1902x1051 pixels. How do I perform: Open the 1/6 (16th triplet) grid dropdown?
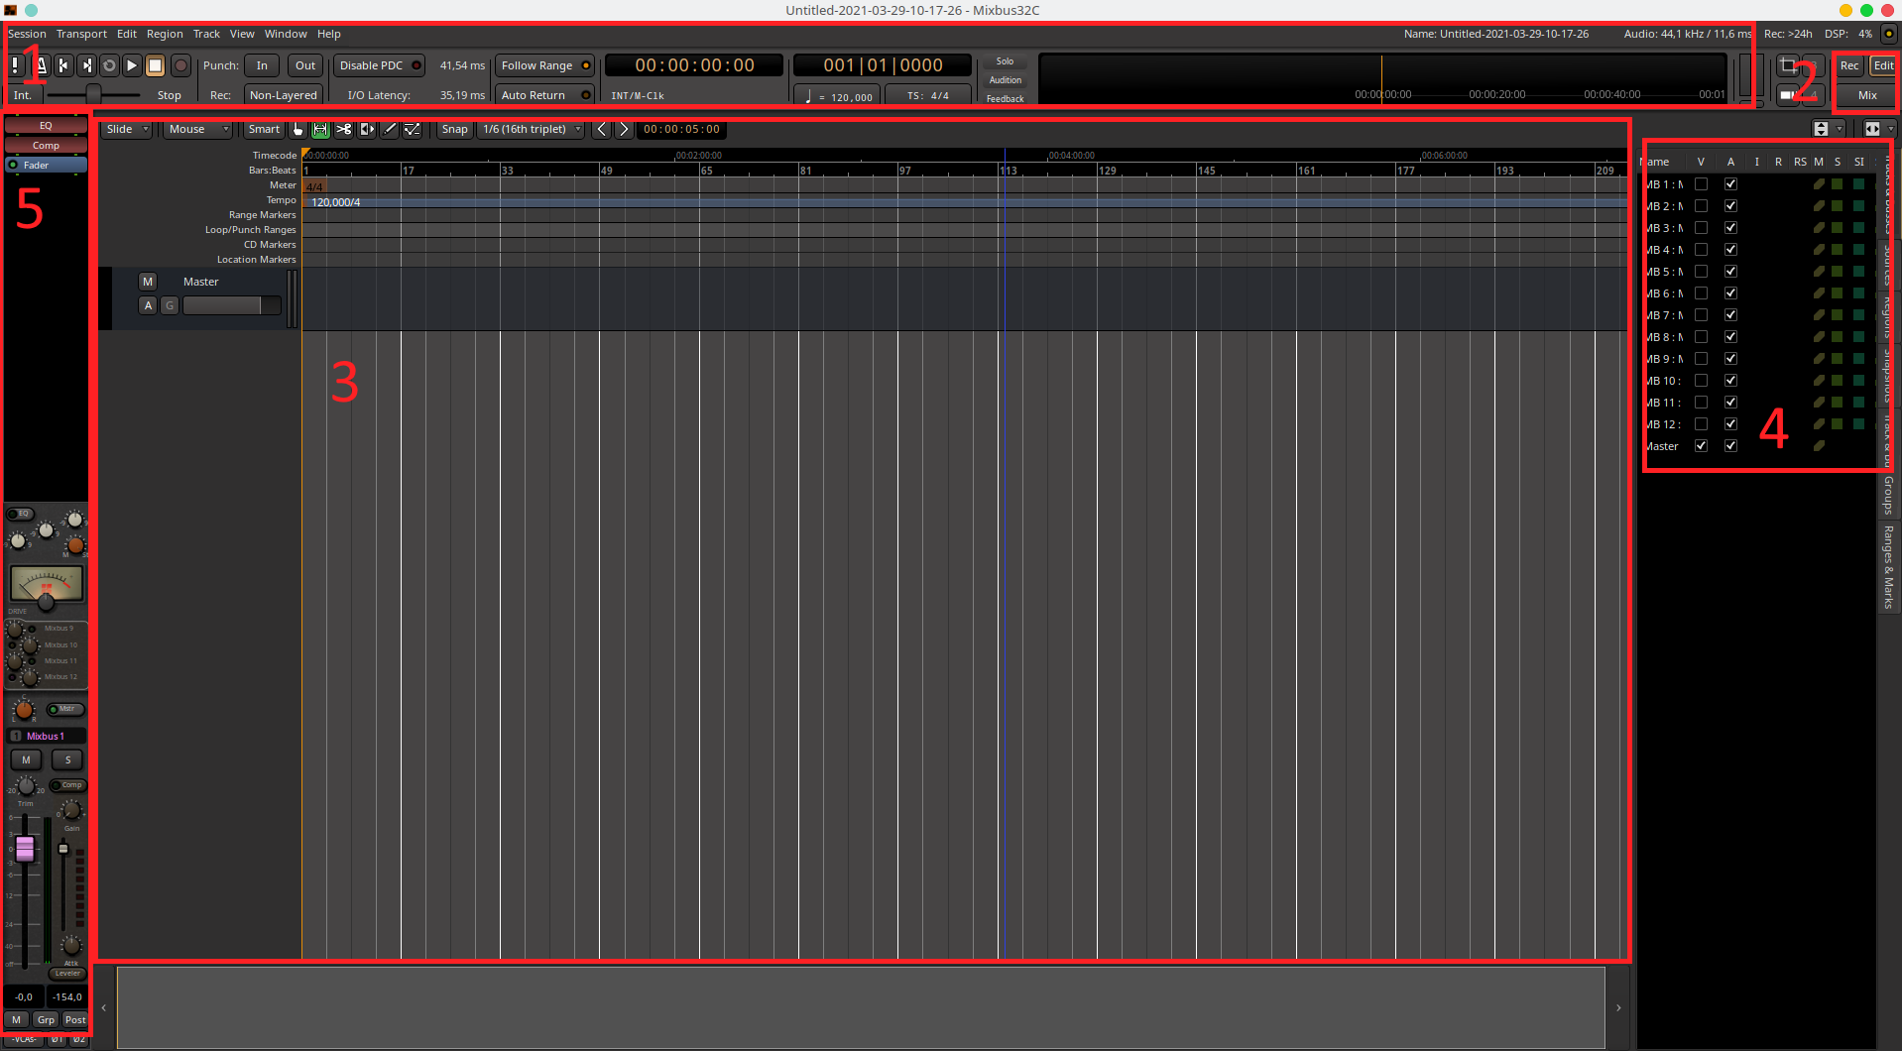(532, 129)
